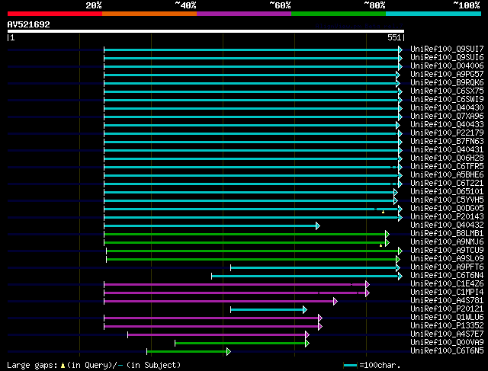The width and height of the screenshot is (488, 371).
Task: Click the cyan ~100% legend segment
Action: (x=433, y=14)
